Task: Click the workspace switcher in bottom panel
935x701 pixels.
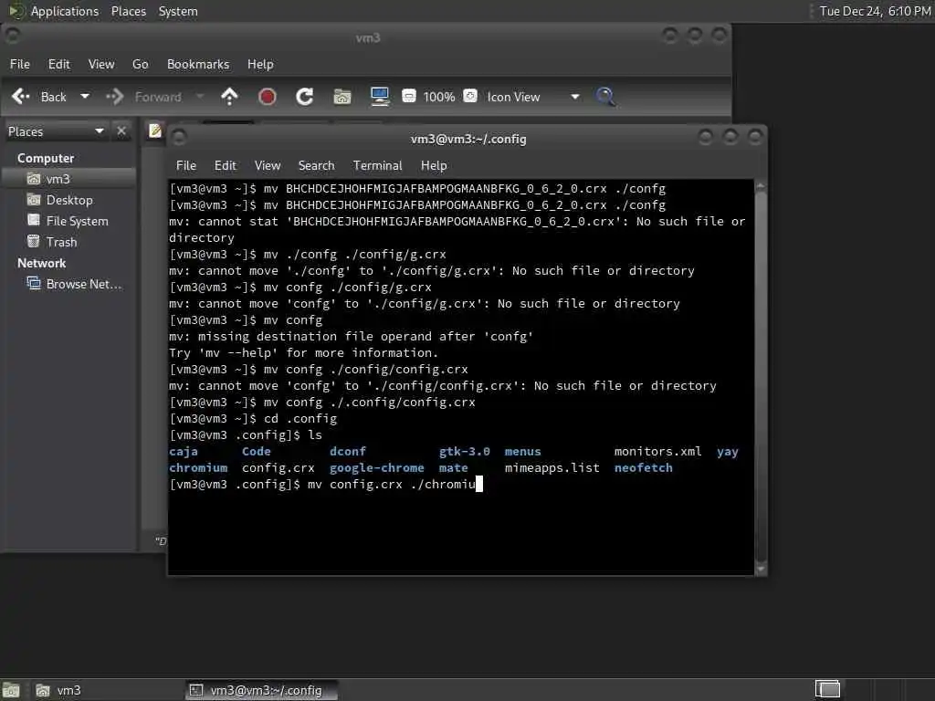Action: coord(827,689)
